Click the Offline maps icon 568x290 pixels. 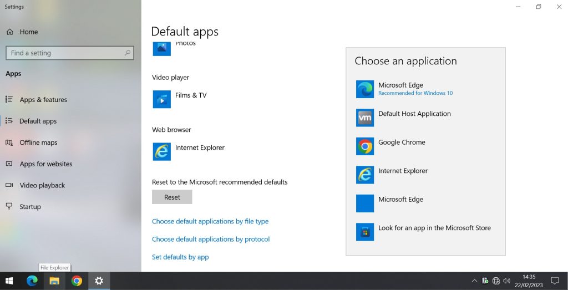tap(9, 143)
